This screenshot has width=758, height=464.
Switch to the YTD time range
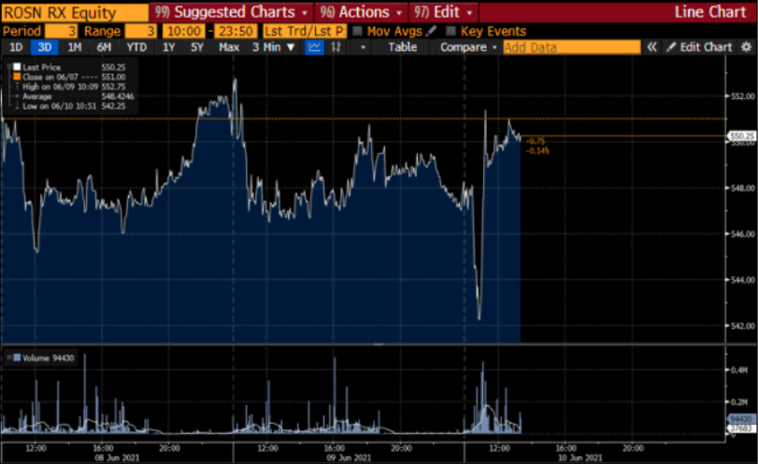click(136, 47)
